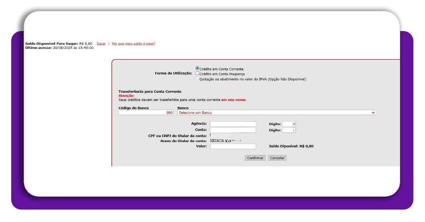Click the Sacar link
The width and height of the screenshot is (425, 222).
point(101,43)
